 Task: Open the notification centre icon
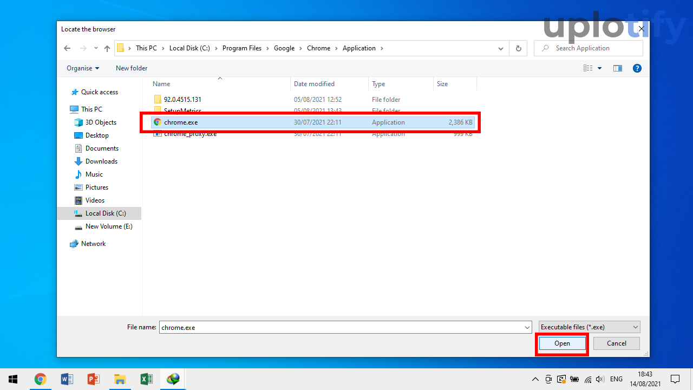point(675,379)
